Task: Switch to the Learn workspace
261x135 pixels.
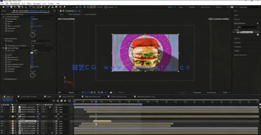Action: point(181,7)
